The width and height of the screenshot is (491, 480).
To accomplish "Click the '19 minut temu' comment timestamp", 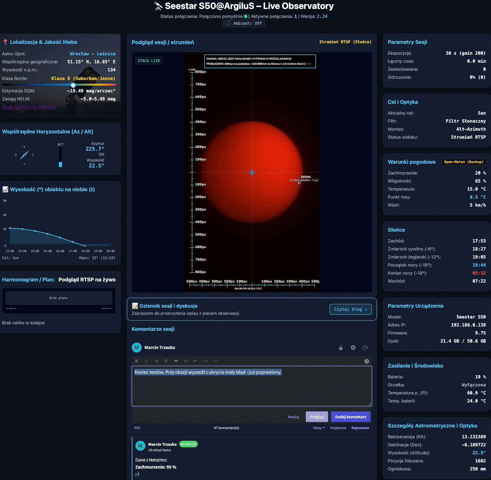I will click(x=159, y=450).
